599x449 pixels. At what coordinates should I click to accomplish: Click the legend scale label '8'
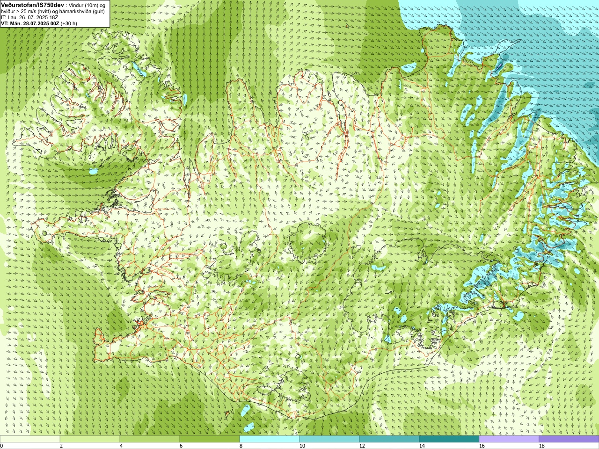click(x=241, y=446)
